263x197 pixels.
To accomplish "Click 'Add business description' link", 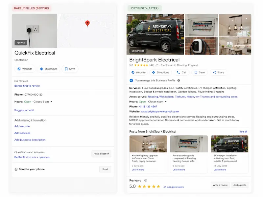I will coord(30,140).
